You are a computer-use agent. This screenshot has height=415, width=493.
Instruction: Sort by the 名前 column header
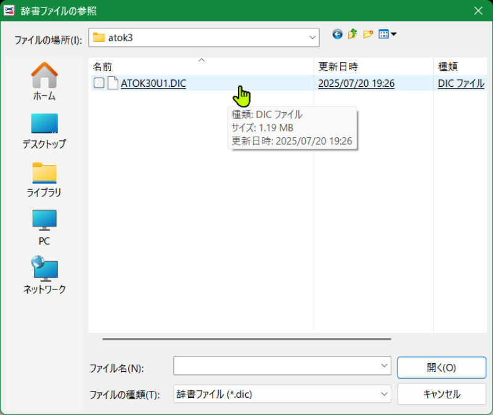point(201,66)
